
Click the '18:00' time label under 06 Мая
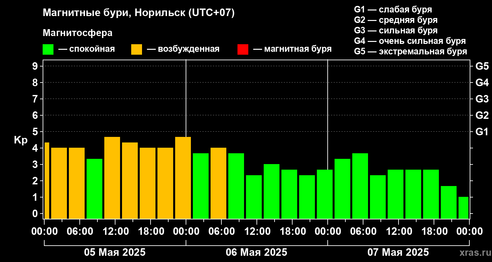coord(292,231)
